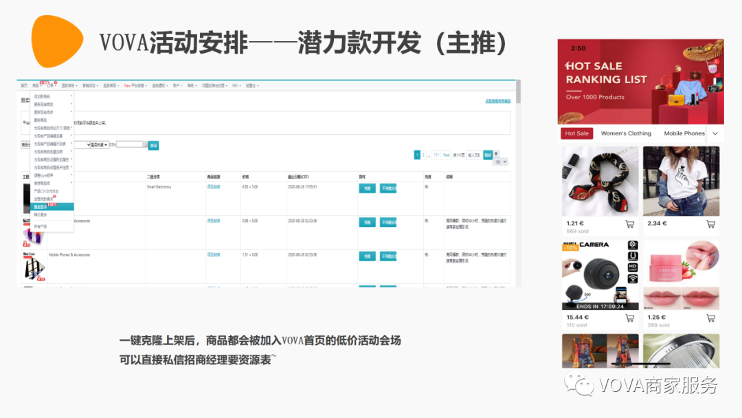Select the Hot Sale tab
The width and height of the screenshot is (742, 418).
(x=576, y=133)
